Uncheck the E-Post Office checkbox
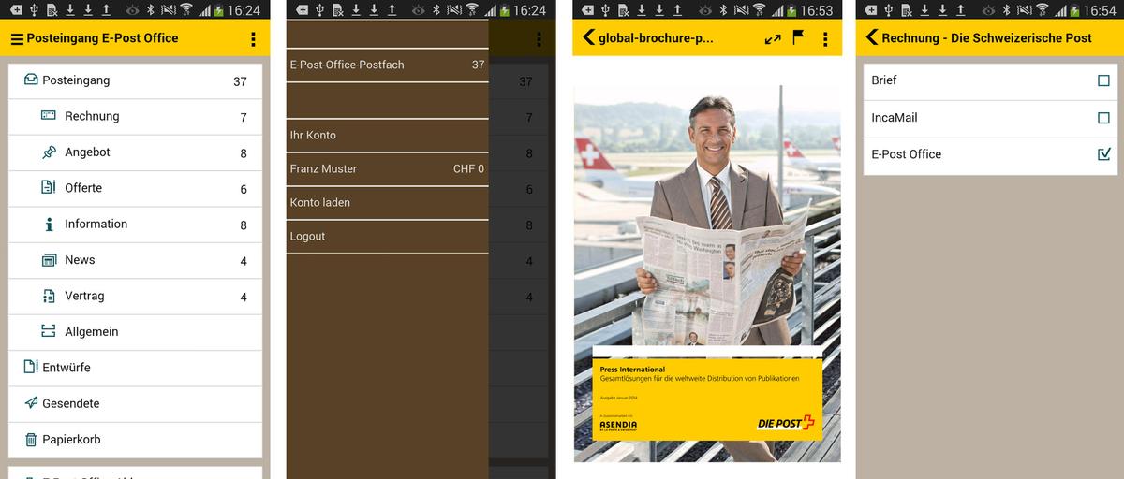The image size is (1124, 479). pos(1103,154)
